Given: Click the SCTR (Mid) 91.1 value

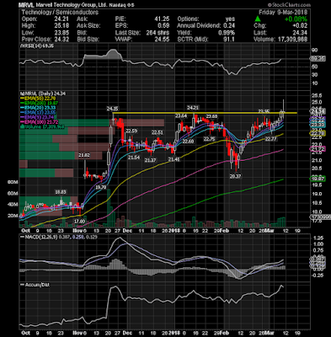Looking at the screenshot, I should coord(229,40).
